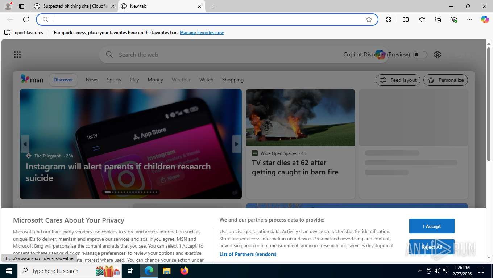Click Type here to search box
Viewport: 493px width, 278px height.
coord(70,271)
